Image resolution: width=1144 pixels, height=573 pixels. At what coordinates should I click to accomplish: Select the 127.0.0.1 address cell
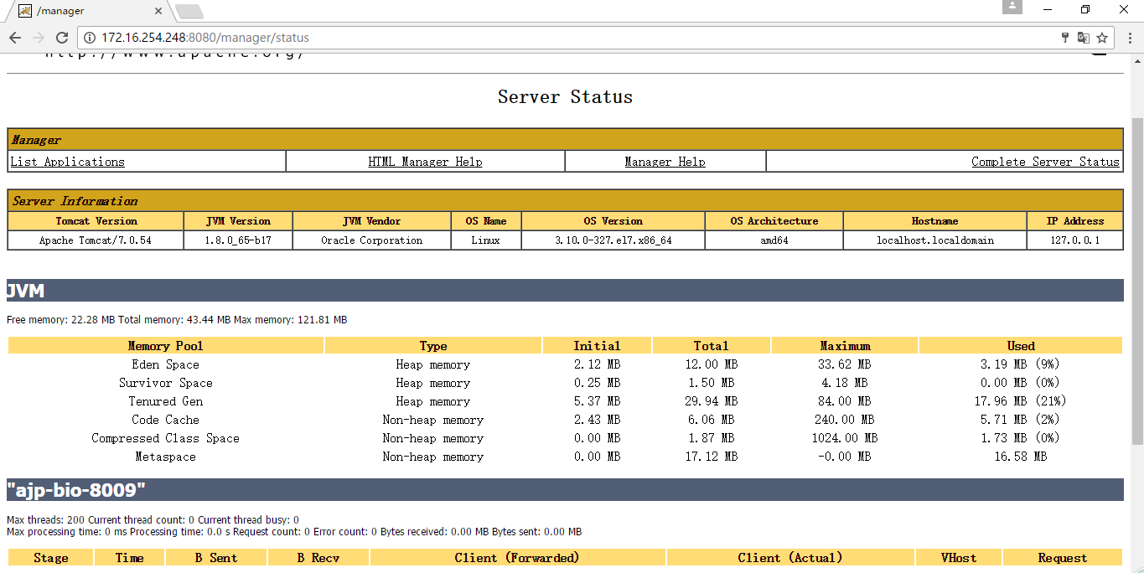pyautogui.click(x=1075, y=240)
